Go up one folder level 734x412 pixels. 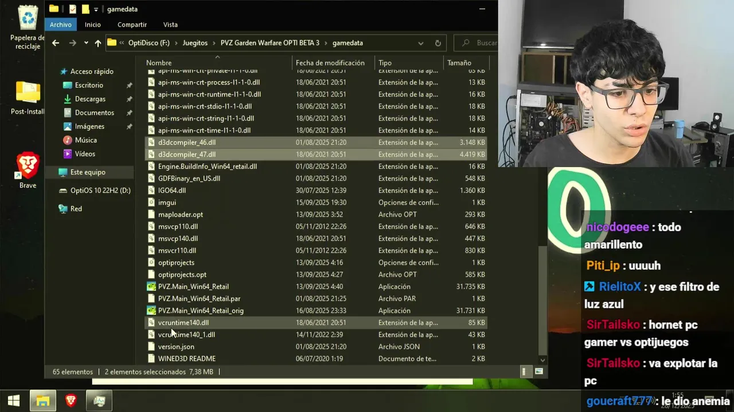[98, 43]
